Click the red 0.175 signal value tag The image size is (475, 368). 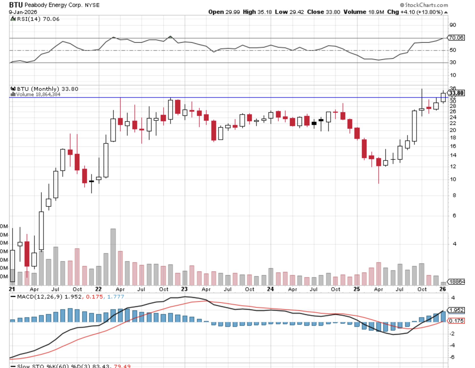(x=457, y=321)
